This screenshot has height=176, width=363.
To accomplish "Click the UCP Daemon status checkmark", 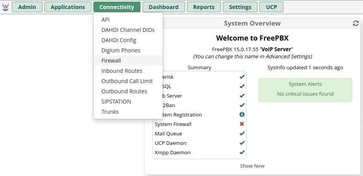I will (242, 143).
